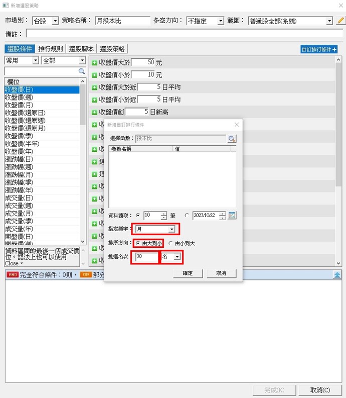
Task: Select the 由小到大 sort direction radio button
Action: coord(170,243)
